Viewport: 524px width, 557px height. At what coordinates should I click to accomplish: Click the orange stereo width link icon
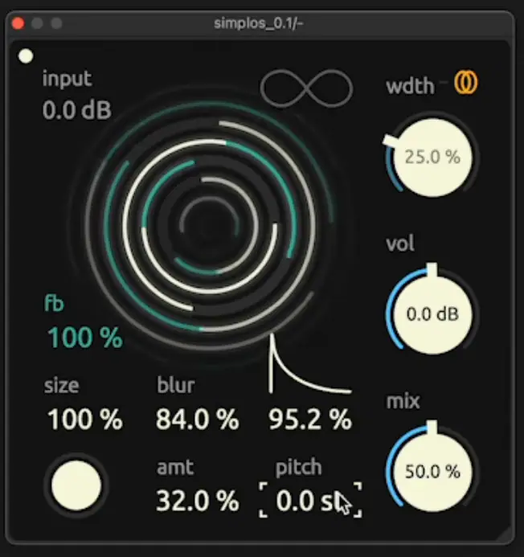466,82
